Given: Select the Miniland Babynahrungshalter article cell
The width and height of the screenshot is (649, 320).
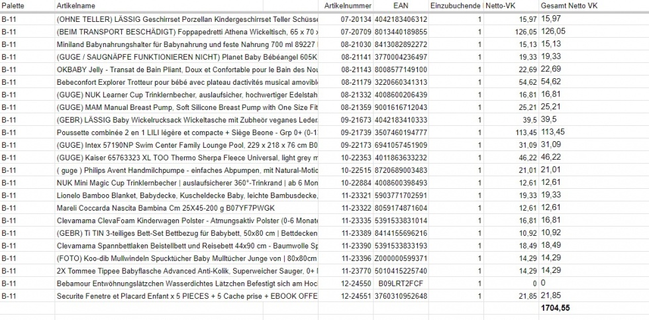Looking at the screenshot, I should click(x=187, y=44).
